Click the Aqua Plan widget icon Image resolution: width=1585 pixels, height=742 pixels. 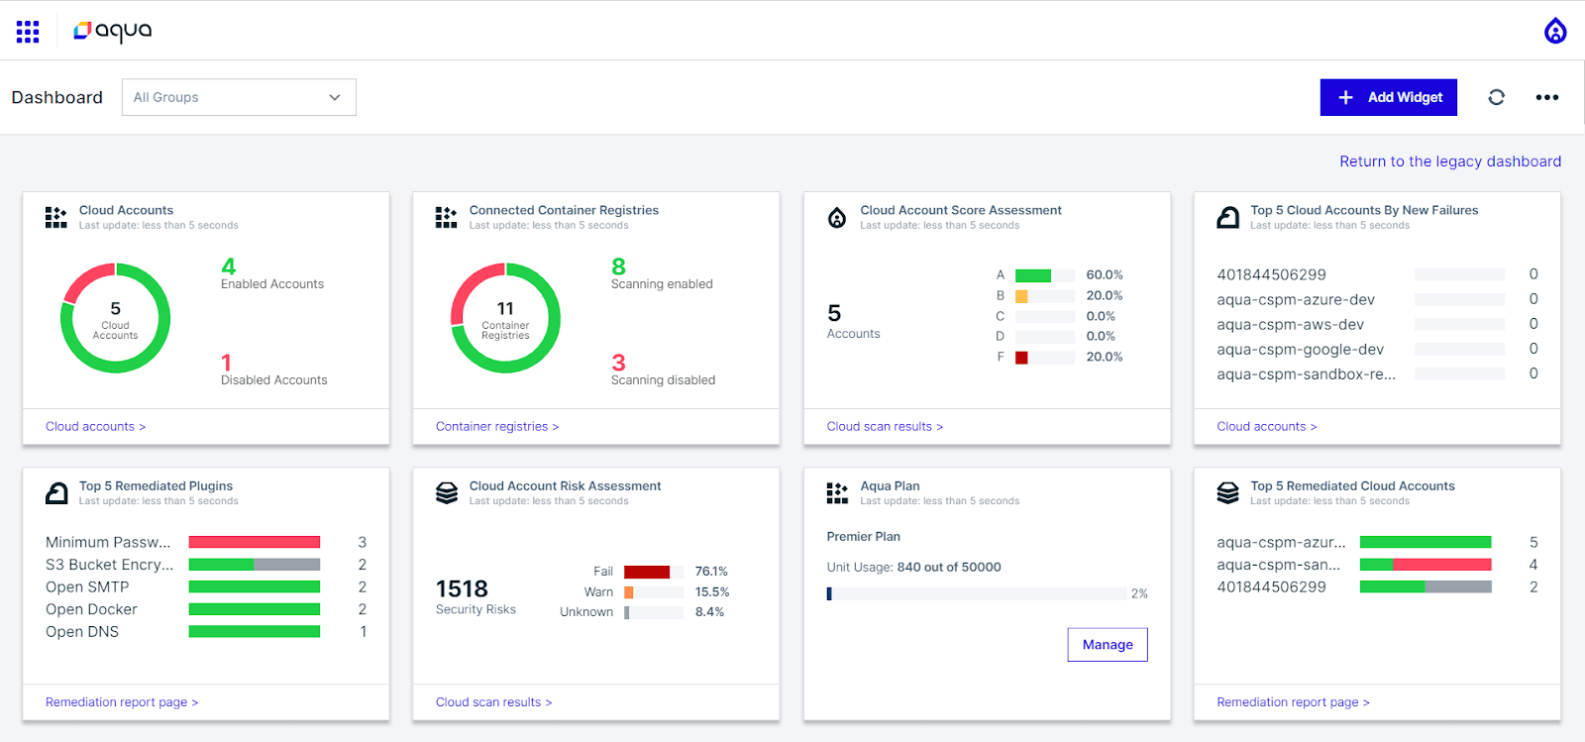click(837, 492)
